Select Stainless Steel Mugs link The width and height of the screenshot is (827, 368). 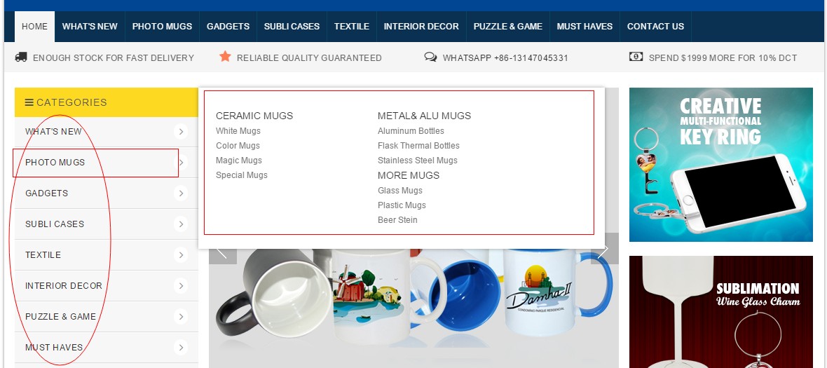tap(417, 161)
